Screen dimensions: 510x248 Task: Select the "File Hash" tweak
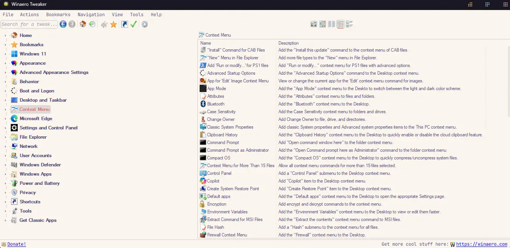215,227
